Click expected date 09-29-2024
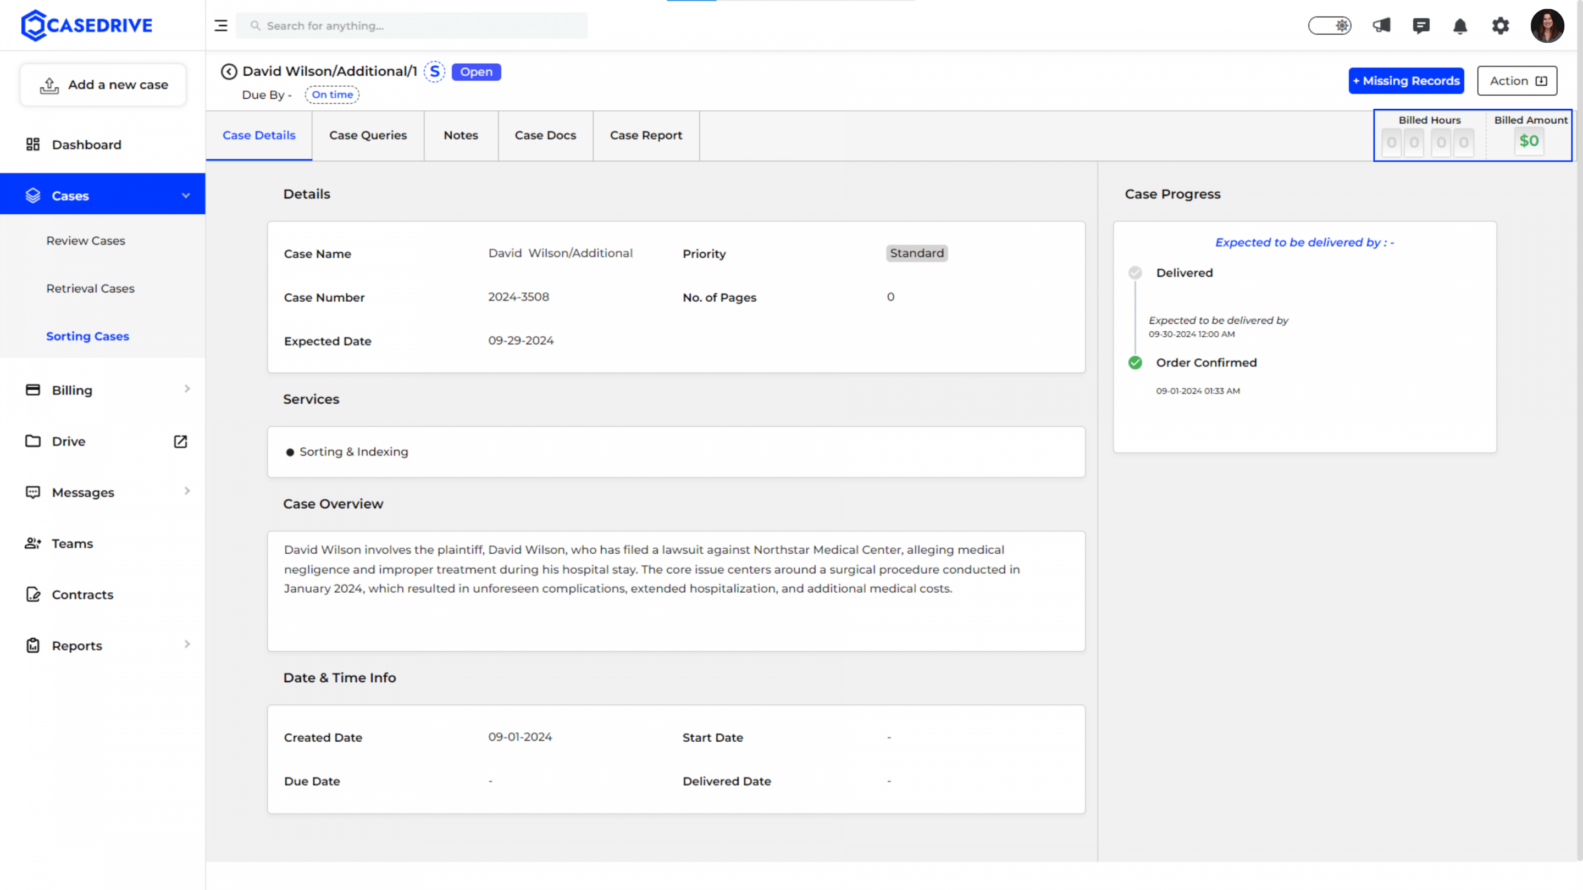 (521, 340)
